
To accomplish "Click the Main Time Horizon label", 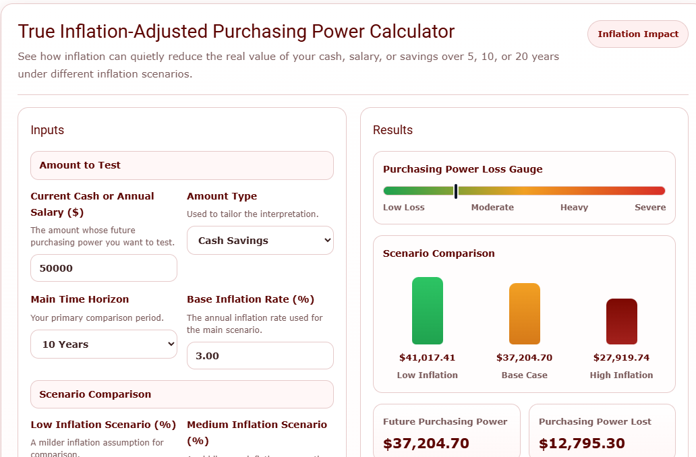I will point(80,299).
